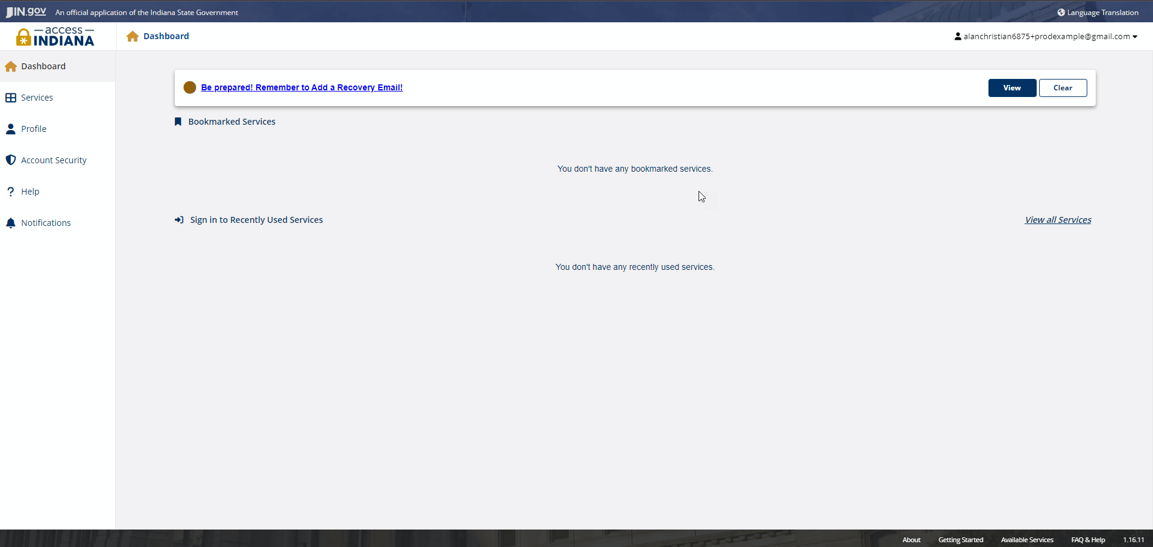Image resolution: width=1153 pixels, height=547 pixels.
Task: Go to Account Security in sidebar
Action: tap(54, 160)
